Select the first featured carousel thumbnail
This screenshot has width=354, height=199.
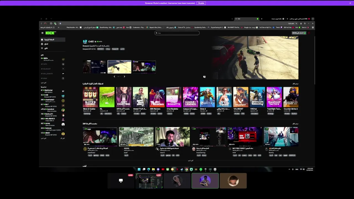pos(94,67)
